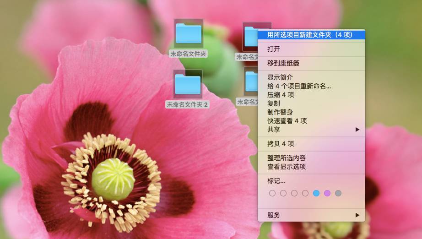Click the 未命名文件夹 2 name label

coord(187,104)
